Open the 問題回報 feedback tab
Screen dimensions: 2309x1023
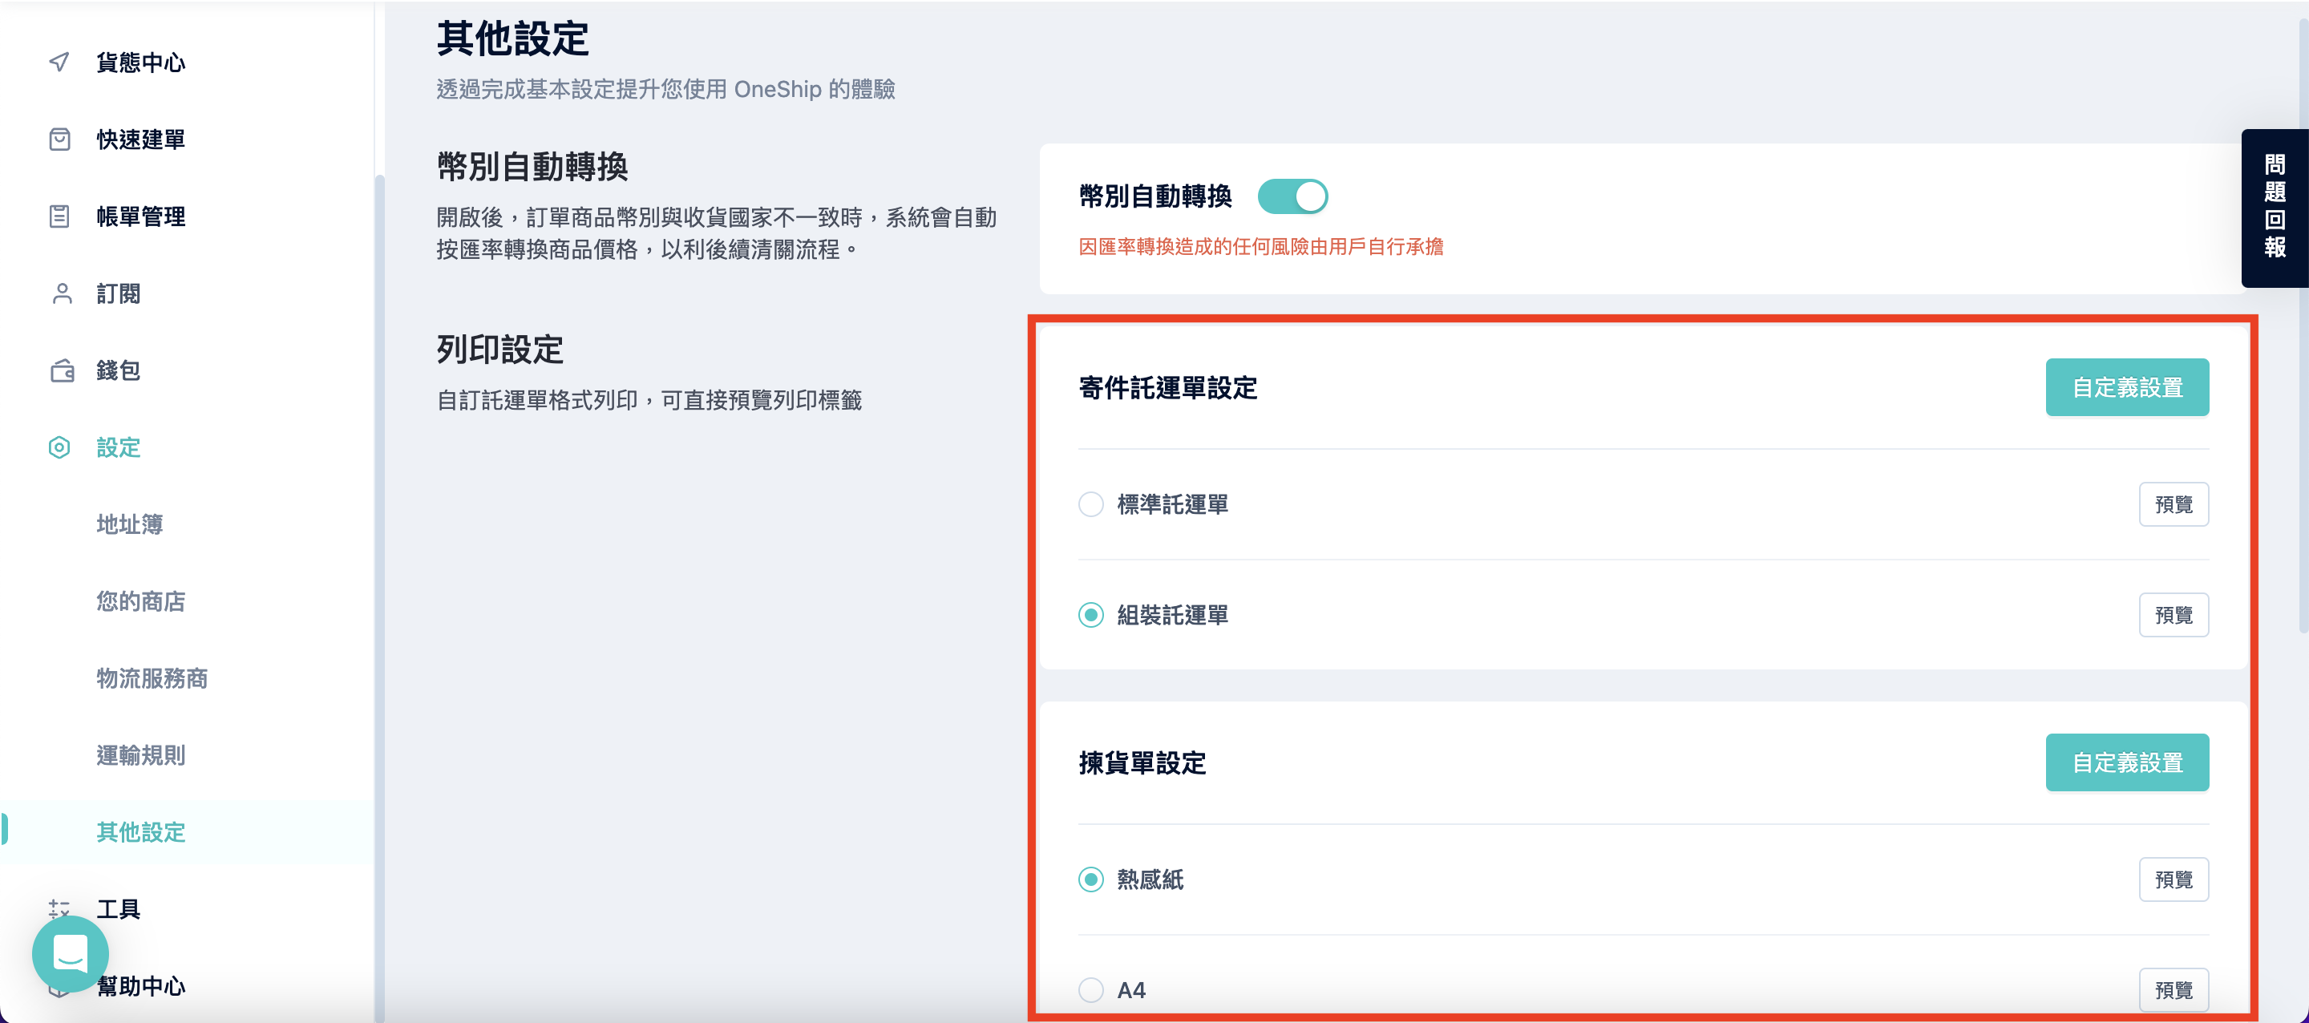(x=2274, y=208)
